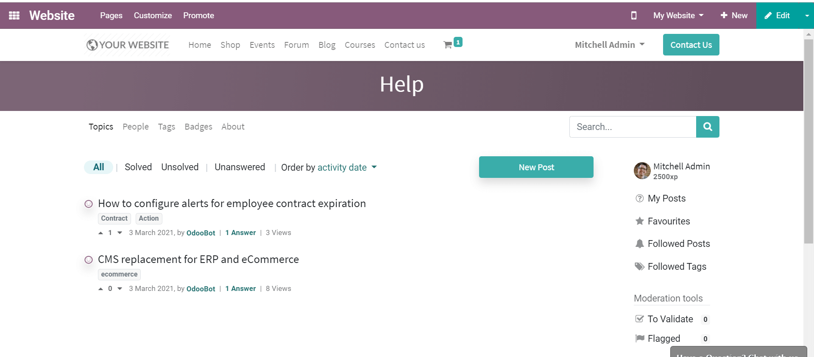Image resolution: width=814 pixels, height=357 pixels.
Task: Click the ecommerce tag
Action: coord(119,274)
